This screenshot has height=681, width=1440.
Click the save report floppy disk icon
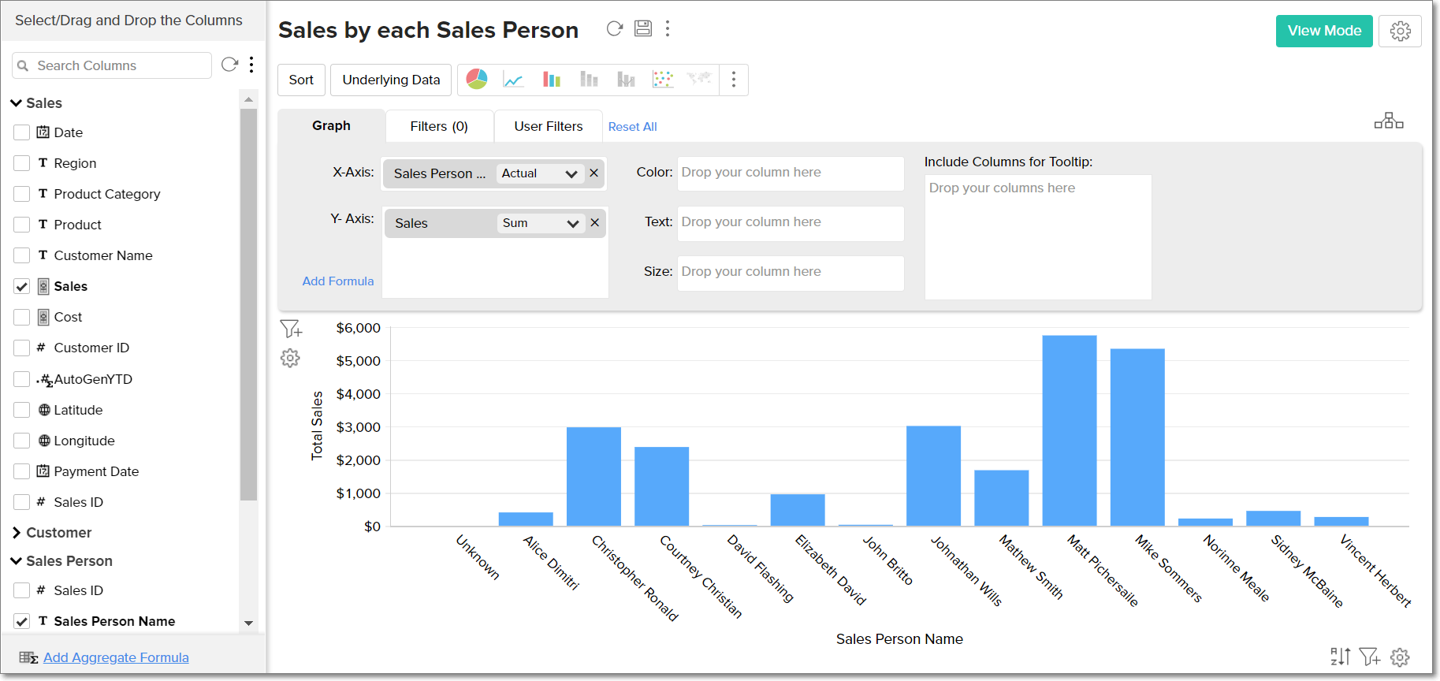pos(643,29)
